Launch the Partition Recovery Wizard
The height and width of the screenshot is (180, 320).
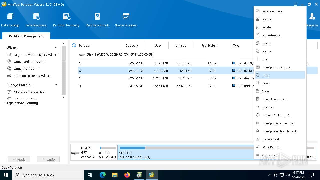point(29,76)
